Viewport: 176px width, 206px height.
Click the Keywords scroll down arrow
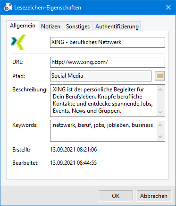pos(160,137)
